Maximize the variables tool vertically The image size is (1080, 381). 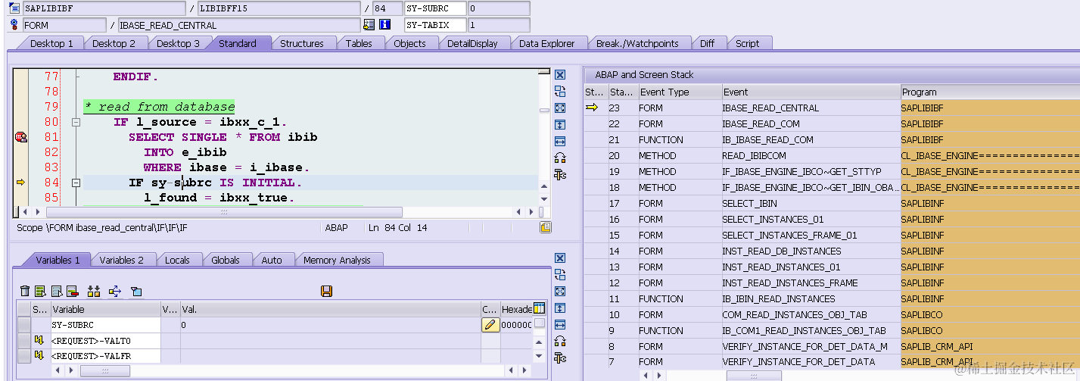[x=560, y=308]
